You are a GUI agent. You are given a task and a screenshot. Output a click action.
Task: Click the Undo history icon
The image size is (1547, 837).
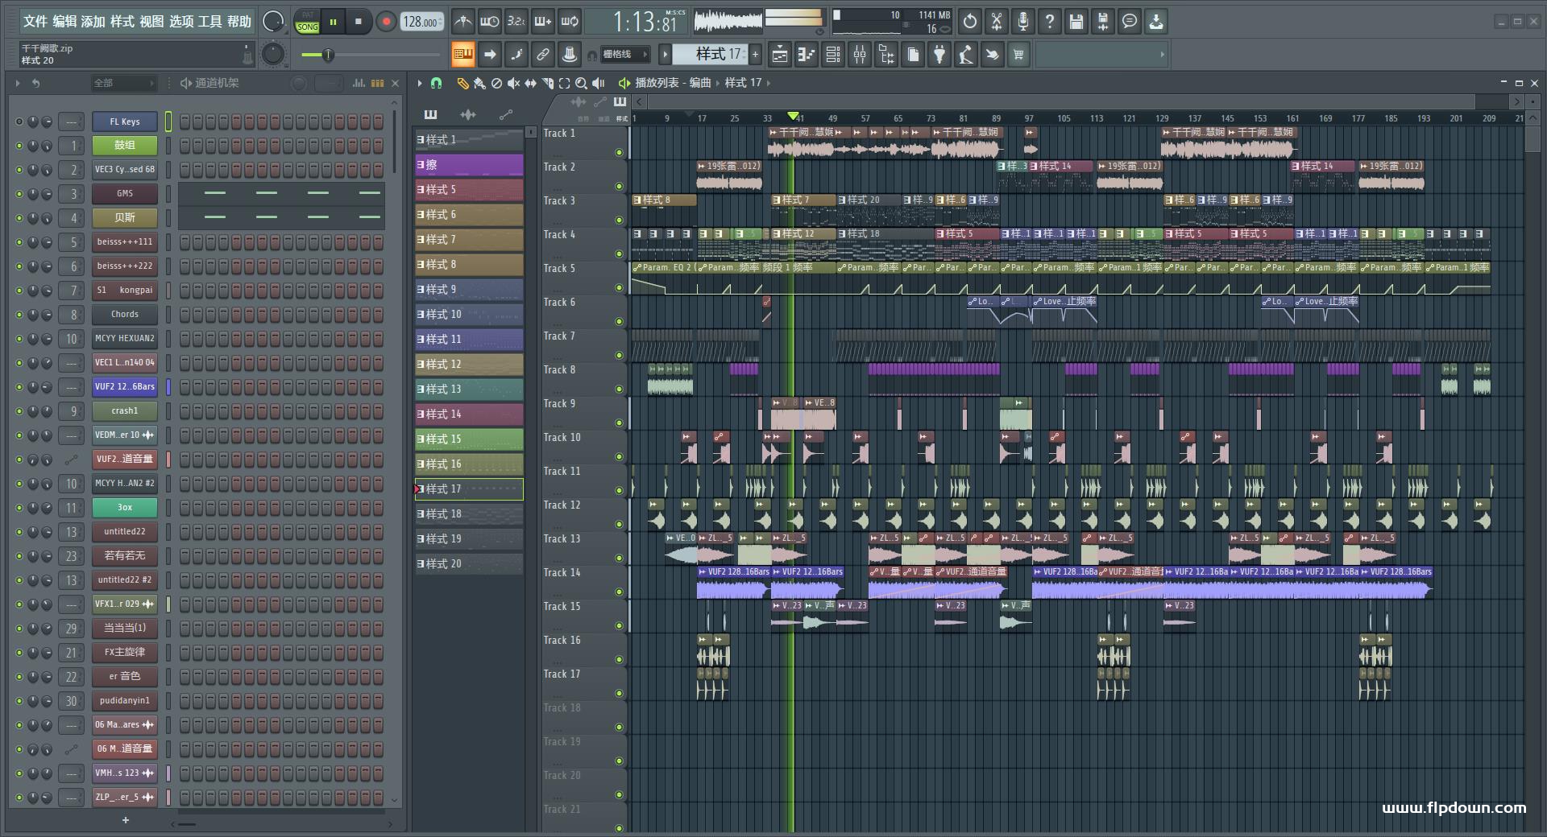970,22
